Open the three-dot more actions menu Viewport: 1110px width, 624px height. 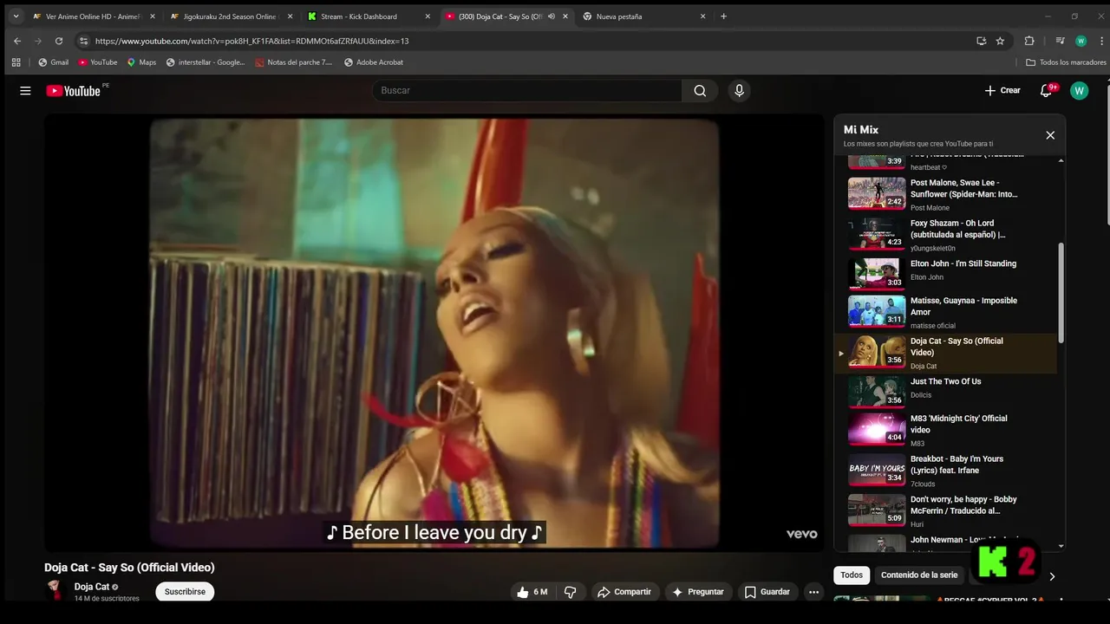pyautogui.click(x=813, y=592)
